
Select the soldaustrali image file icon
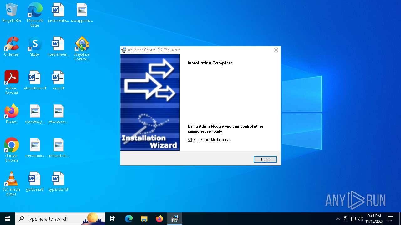coord(58,148)
